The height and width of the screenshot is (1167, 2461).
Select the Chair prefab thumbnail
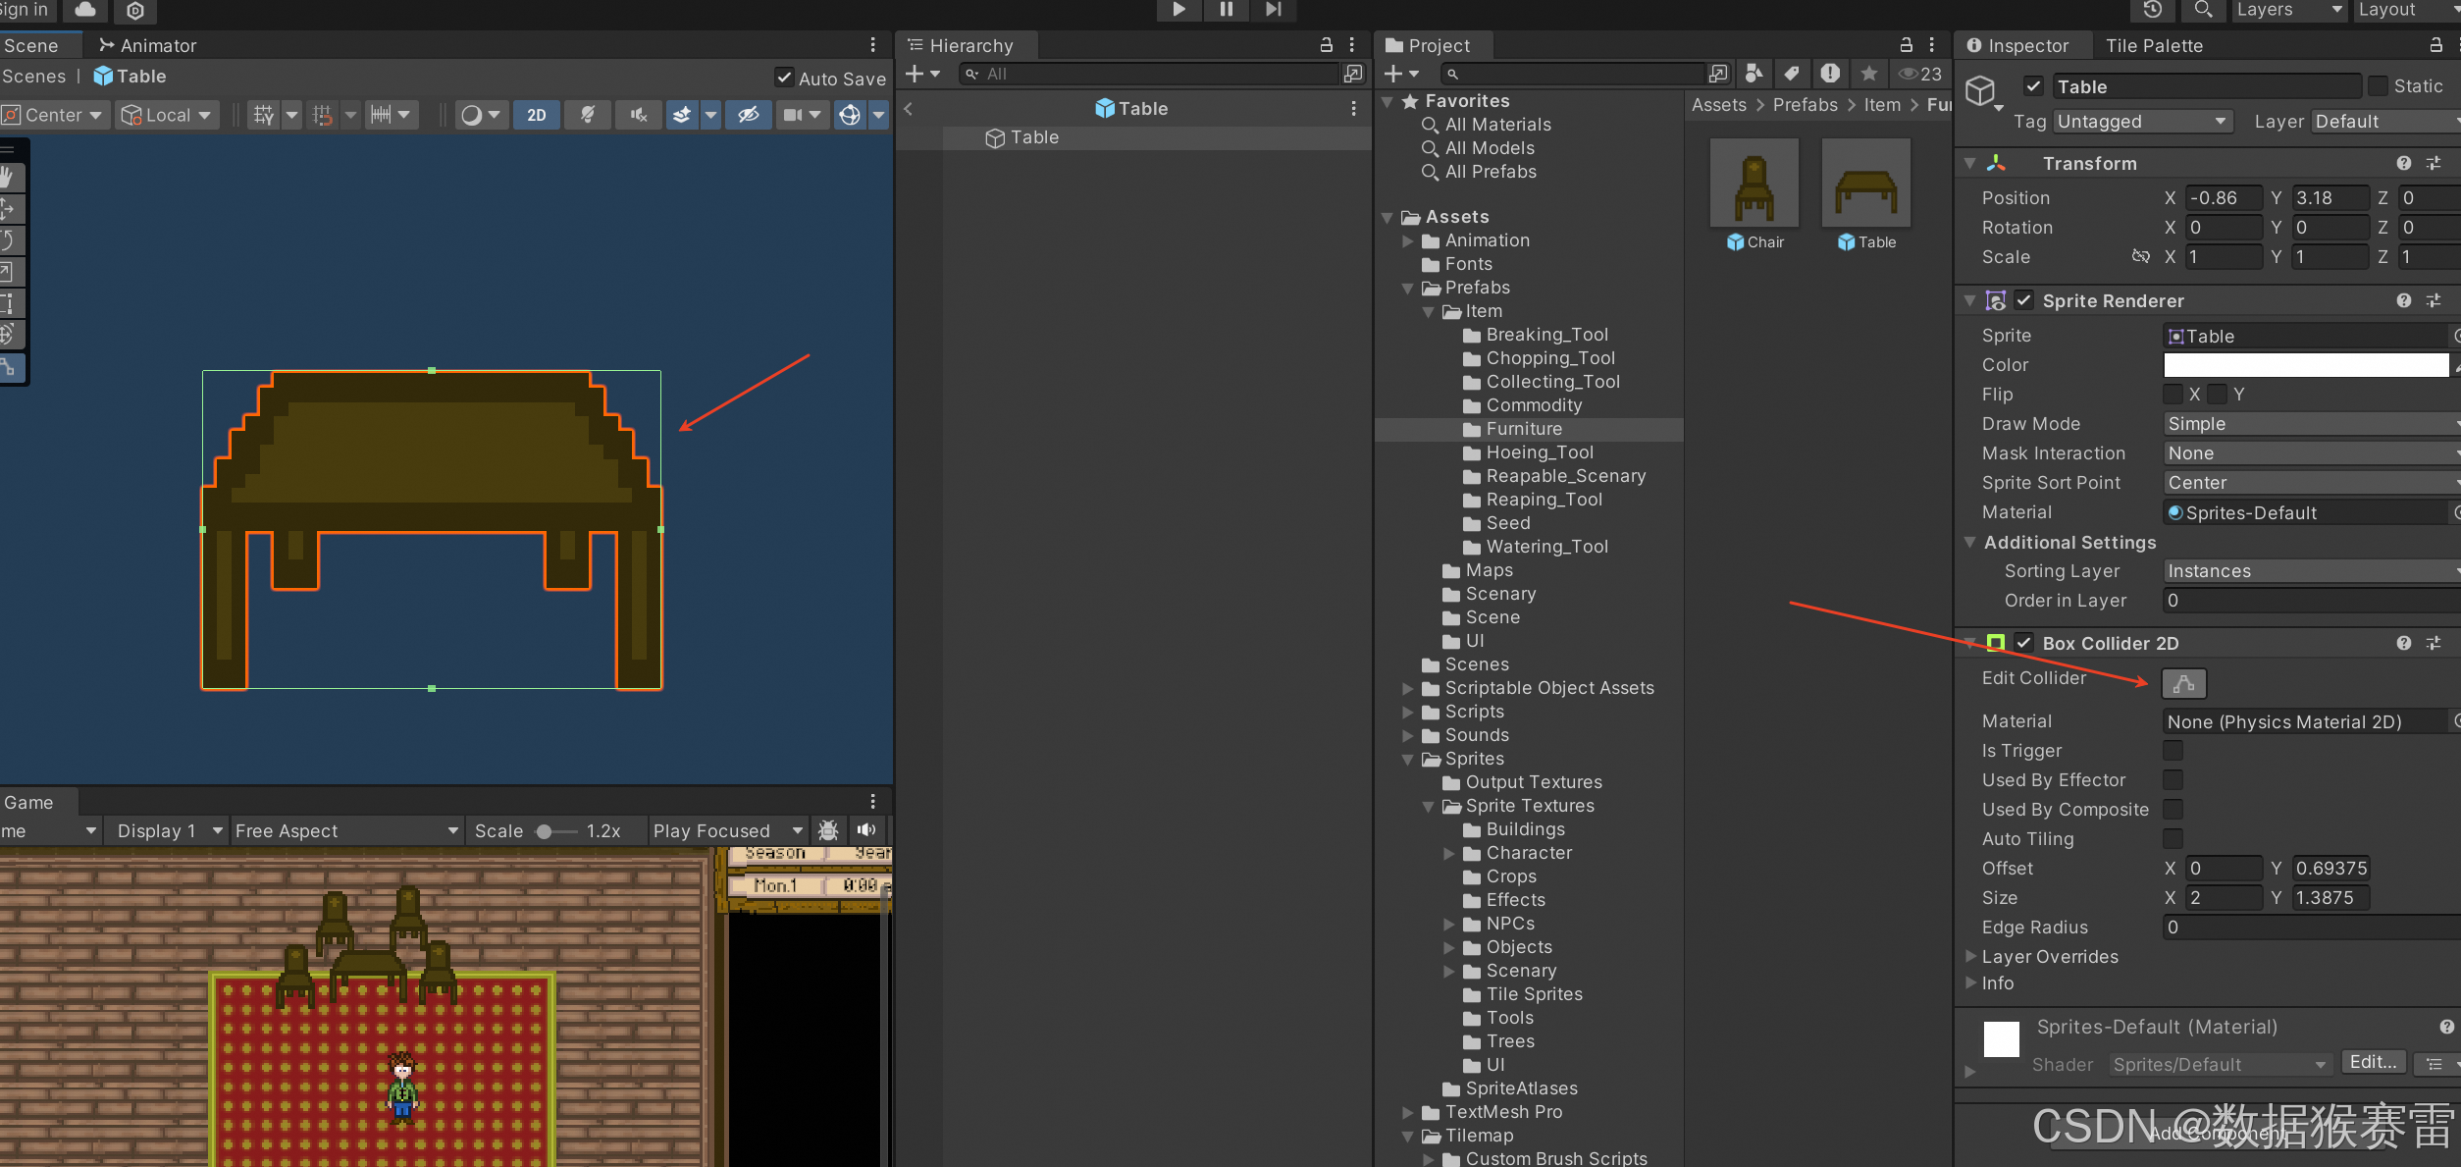pos(1754,185)
